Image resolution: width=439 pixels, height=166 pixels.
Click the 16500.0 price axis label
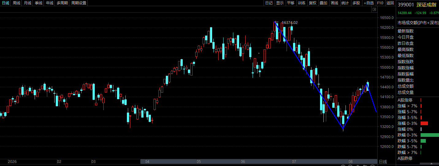[387, 18]
